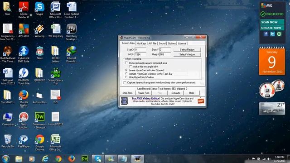
Task: Click the Select Region button
Action: pyautogui.click(x=187, y=49)
